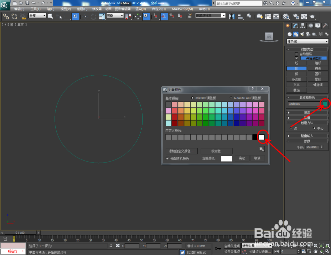Viewport: 331px width, 255px height.
Task: Open the MAXScript(M) menu
Action: (x=182, y=9)
